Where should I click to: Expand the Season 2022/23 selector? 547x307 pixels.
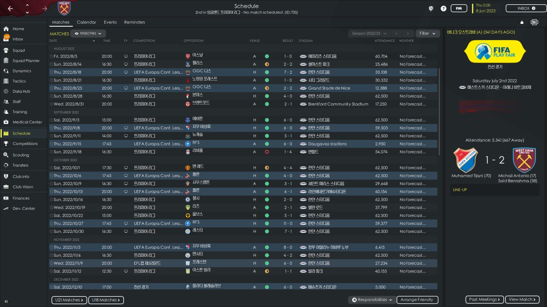click(x=370, y=33)
